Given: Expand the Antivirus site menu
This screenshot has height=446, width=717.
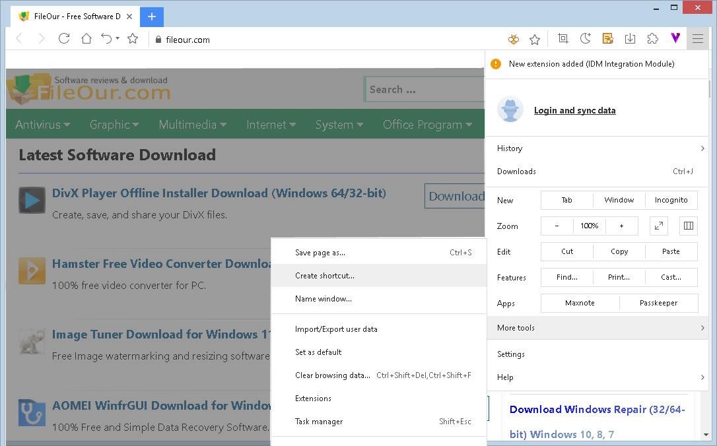Looking at the screenshot, I should (42, 124).
